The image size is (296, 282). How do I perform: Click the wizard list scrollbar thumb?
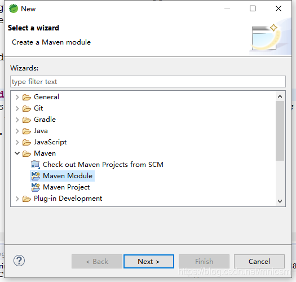[x=280, y=131]
